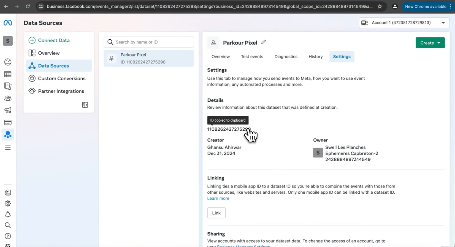455x247 pixels.
Task: Click owner ID 2428884897314549
Action: [348, 160]
